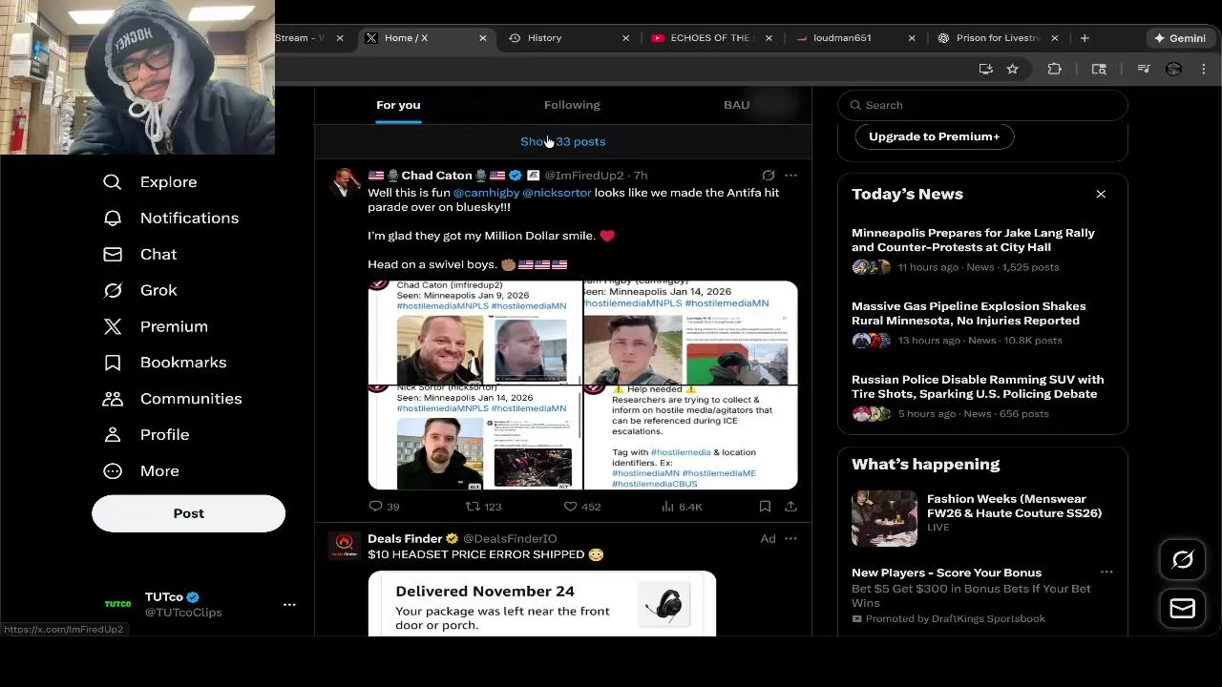Open the @nicksortor mention link
The image size is (1222, 687).
[x=557, y=193]
